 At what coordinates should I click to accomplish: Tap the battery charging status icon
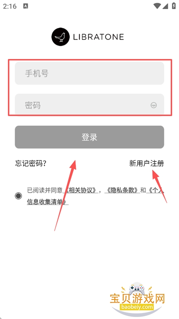tap(174, 6)
